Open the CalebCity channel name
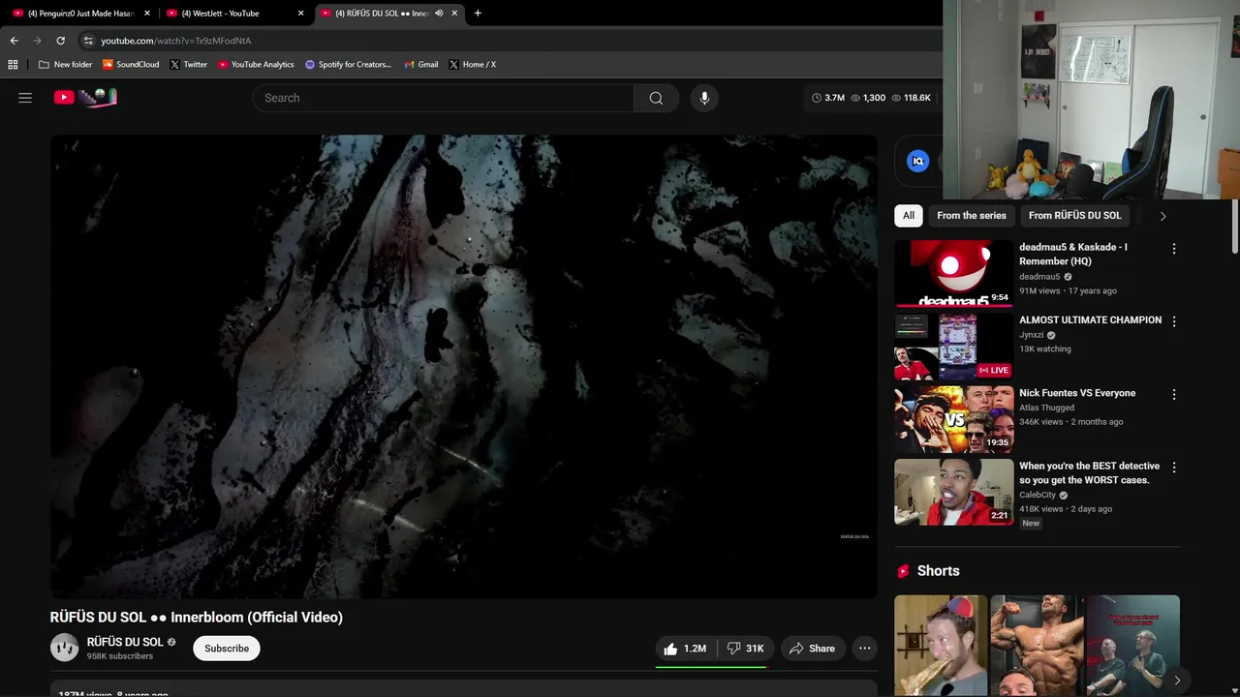 click(1038, 495)
